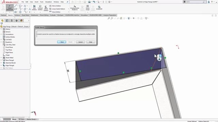Select the Corner Rectangle sketch tool
218x122 pixels.
(15, 9)
